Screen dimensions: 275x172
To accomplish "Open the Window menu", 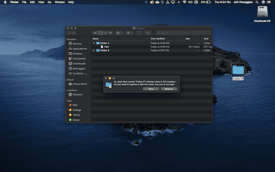I will [x=60, y=2].
